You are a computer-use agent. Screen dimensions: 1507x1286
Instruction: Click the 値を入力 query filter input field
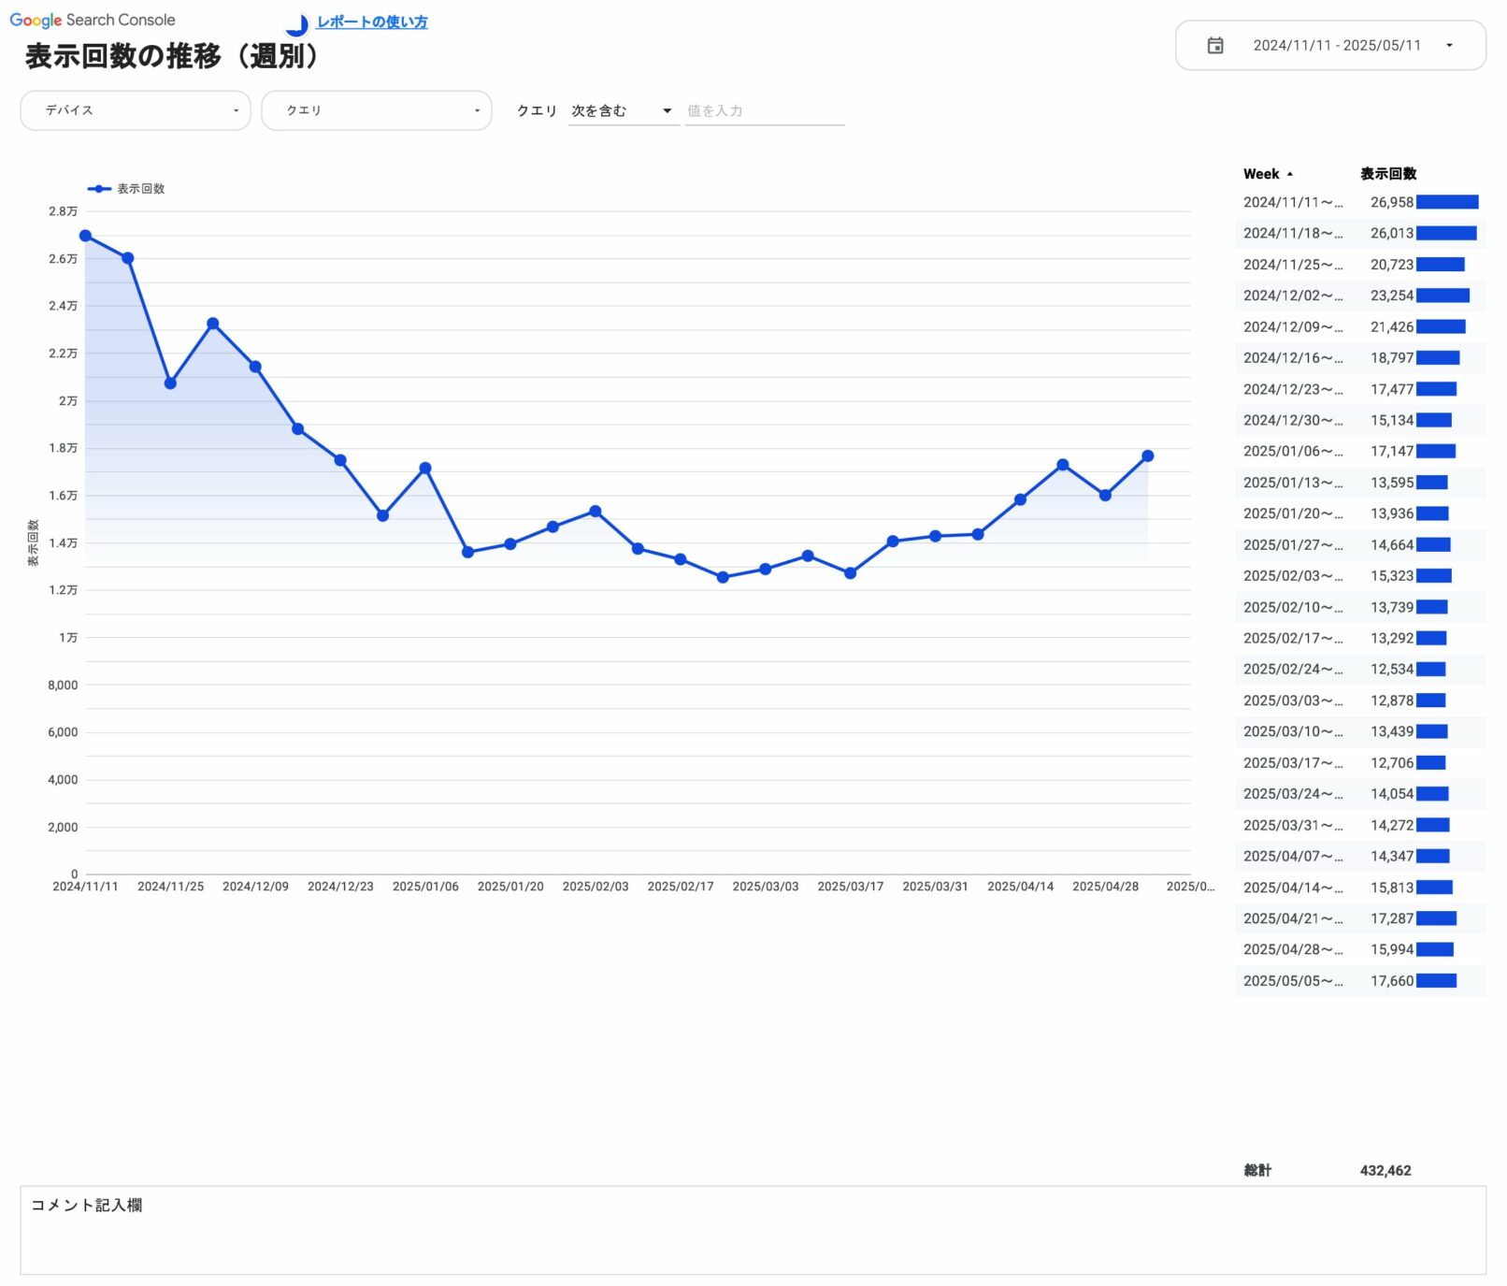(x=764, y=109)
